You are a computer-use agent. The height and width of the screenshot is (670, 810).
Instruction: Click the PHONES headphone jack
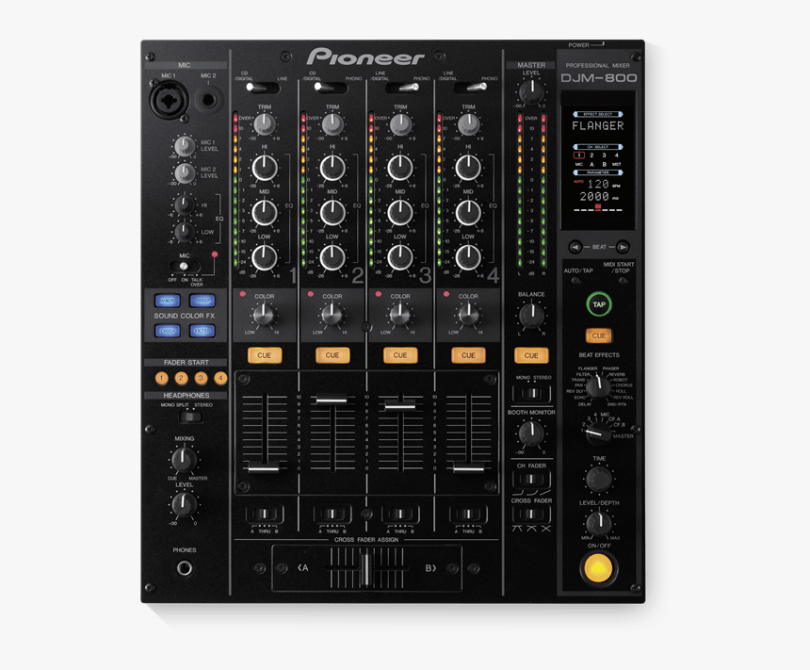pos(185,568)
